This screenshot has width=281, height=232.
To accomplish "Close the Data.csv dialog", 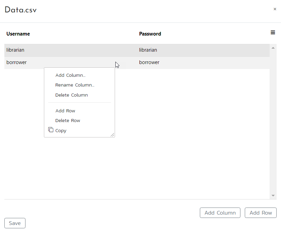I will tap(275, 9).
